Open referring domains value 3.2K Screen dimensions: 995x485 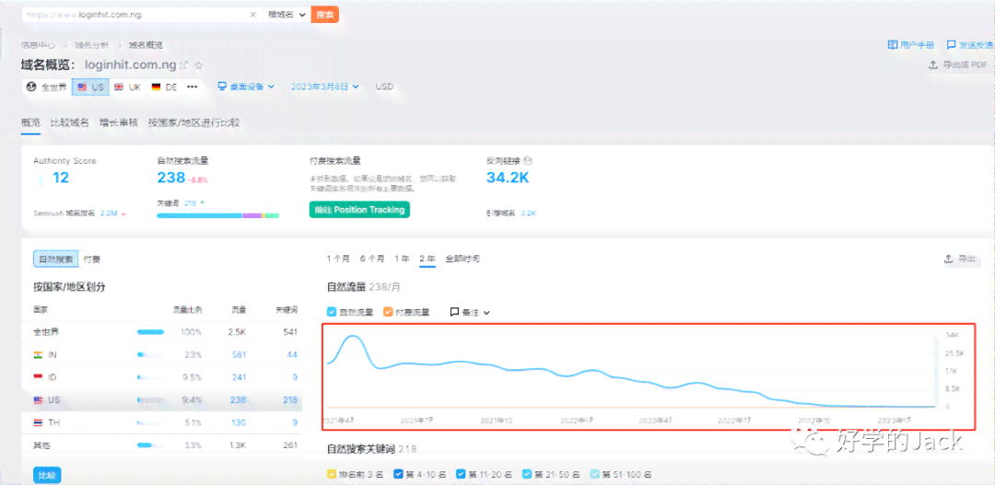[x=529, y=214]
